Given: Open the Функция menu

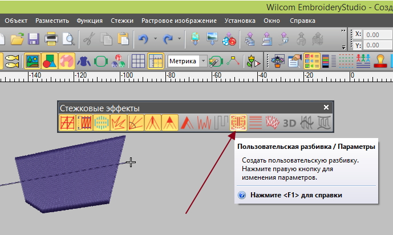Looking at the screenshot, I should [90, 21].
